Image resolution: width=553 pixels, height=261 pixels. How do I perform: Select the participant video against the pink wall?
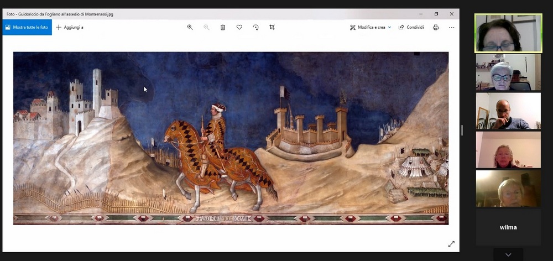tap(508, 149)
